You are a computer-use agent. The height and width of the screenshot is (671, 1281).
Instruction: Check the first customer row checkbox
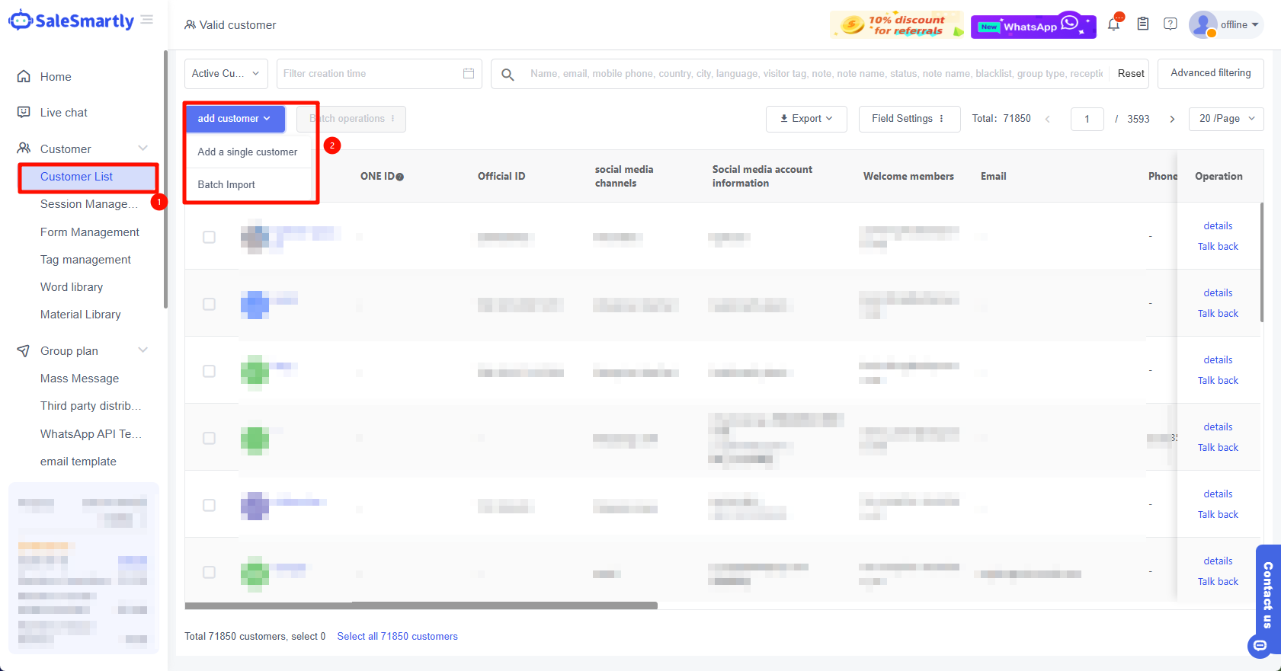coord(209,237)
